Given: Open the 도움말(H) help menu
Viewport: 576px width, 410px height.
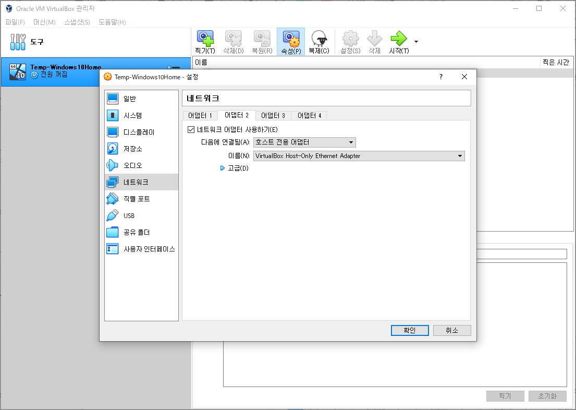Looking at the screenshot, I should (113, 22).
